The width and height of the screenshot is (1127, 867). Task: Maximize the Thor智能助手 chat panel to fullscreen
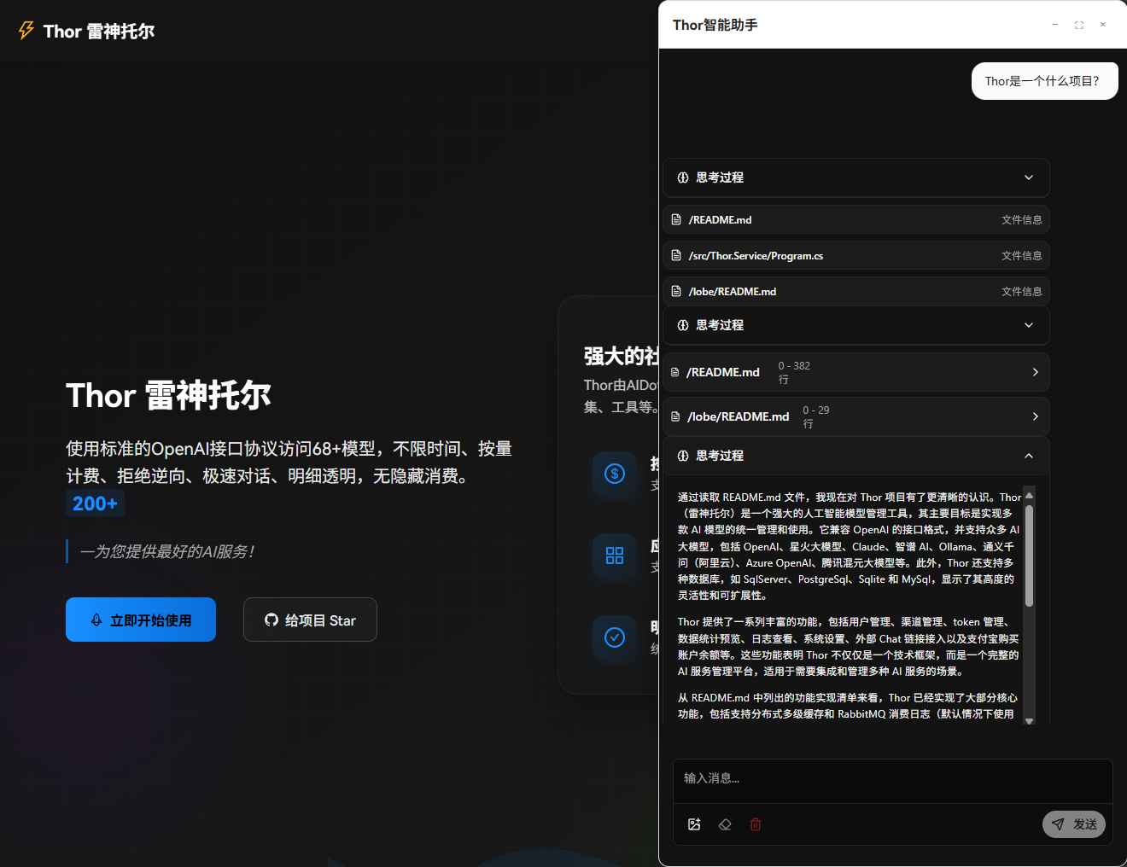click(1079, 25)
